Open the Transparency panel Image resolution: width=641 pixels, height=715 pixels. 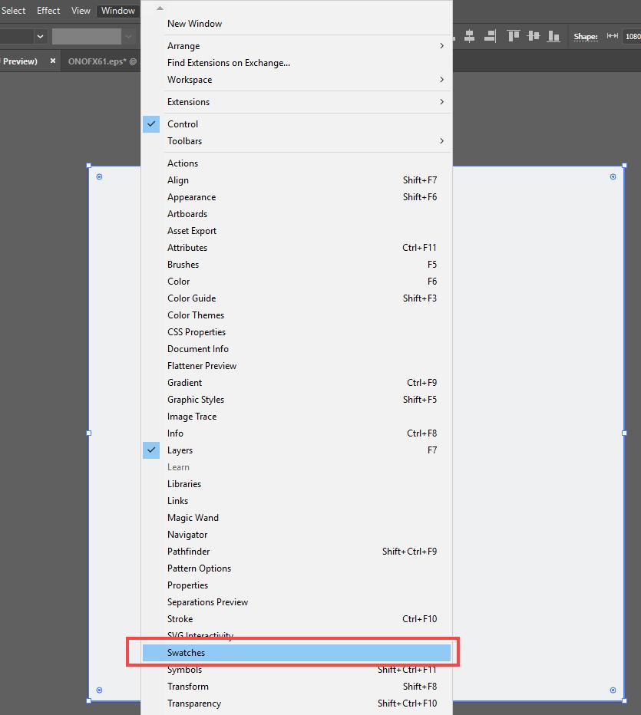296,703
